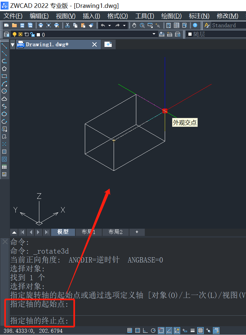Screen dimensions: 246x335
Task: Open the Design Center icon
Action: click(177, 25)
